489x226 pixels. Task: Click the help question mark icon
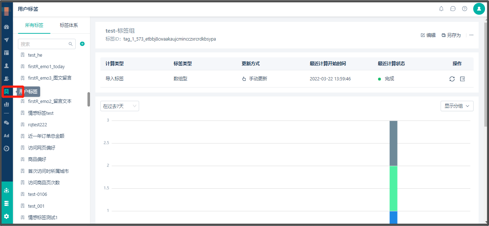[465, 9]
